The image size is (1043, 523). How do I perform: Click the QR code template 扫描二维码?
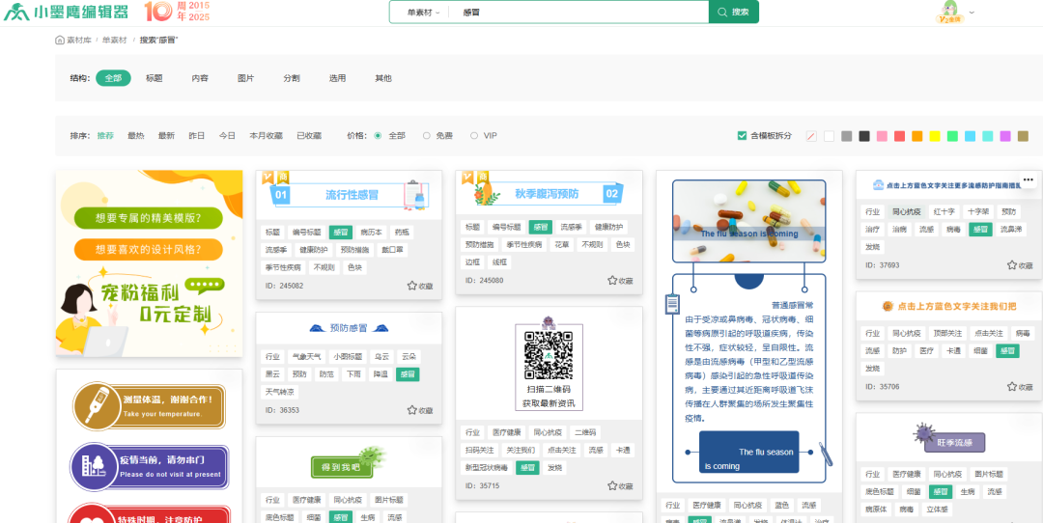pos(549,364)
